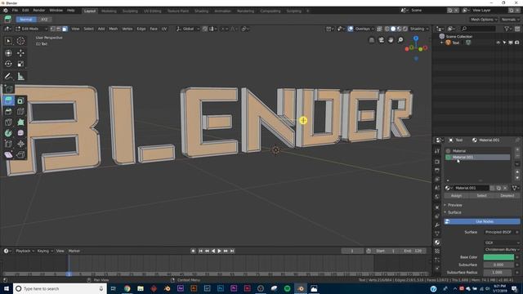The width and height of the screenshot is (523, 294).
Task: Click the Normal button in tool settings
Action: 26,20
